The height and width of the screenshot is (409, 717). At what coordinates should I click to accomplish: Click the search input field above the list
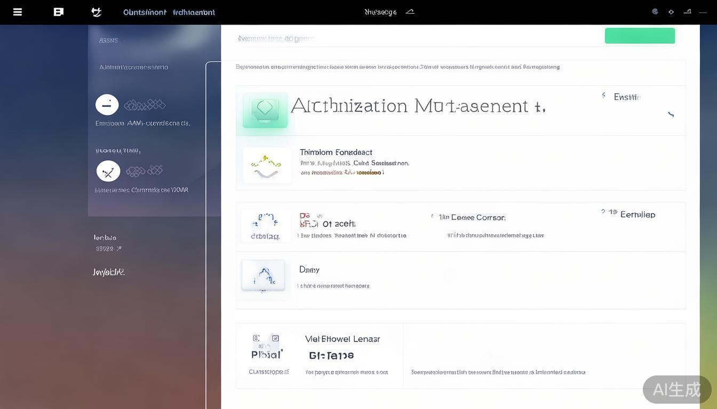click(416, 38)
